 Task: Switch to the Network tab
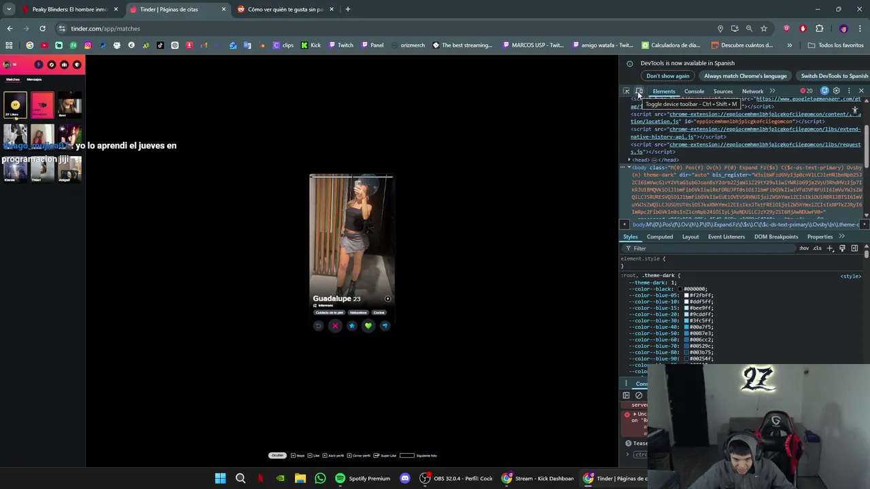click(752, 92)
